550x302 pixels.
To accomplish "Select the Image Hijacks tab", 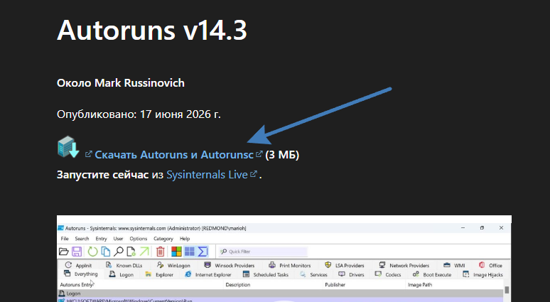I will pyautogui.click(x=482, y=274).
